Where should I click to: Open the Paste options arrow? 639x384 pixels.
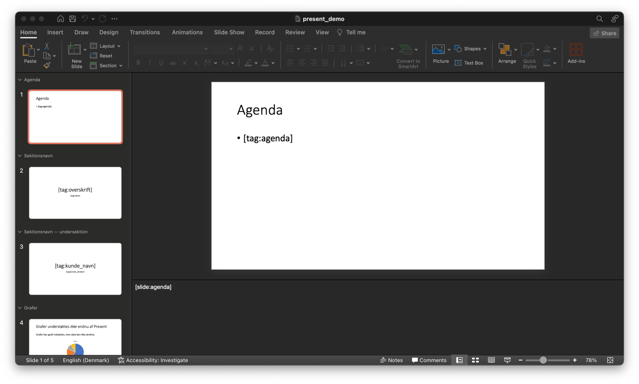(38, 50)
